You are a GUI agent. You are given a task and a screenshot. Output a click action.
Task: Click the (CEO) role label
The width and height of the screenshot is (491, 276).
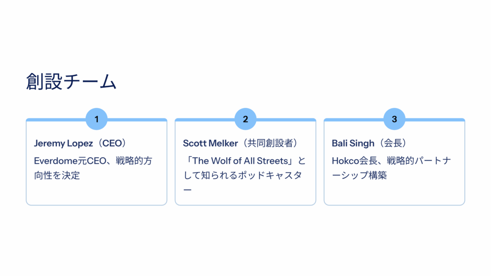[x=113, y=143]
